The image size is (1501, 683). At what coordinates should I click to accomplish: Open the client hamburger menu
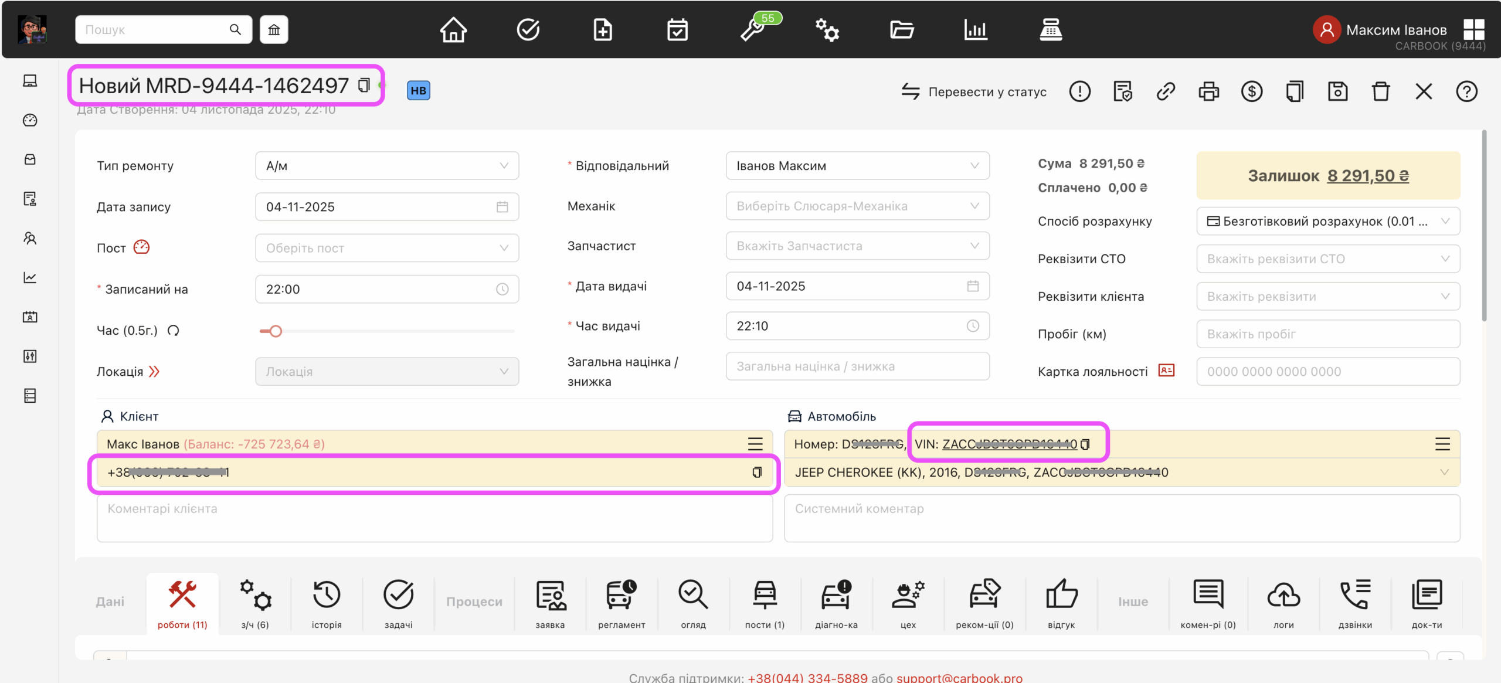[x=755, y=444]
